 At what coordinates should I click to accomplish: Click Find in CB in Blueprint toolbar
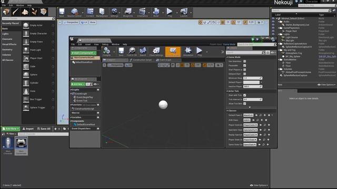pyautogui.click(x=132, y=52)
